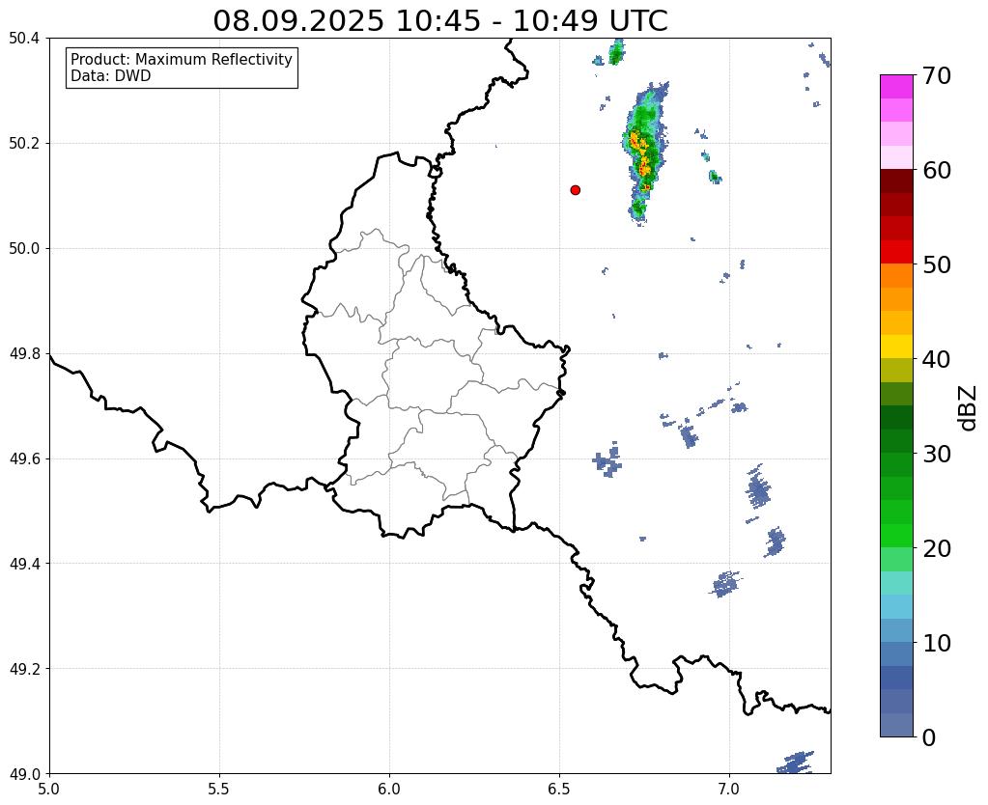Screen dimensions: 988x805
Task: Click the yellow 40 dBZ colorbar segment
Action: 896,347
